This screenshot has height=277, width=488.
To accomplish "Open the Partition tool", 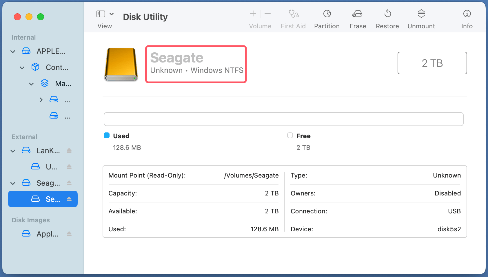I will tap(327, 17).
